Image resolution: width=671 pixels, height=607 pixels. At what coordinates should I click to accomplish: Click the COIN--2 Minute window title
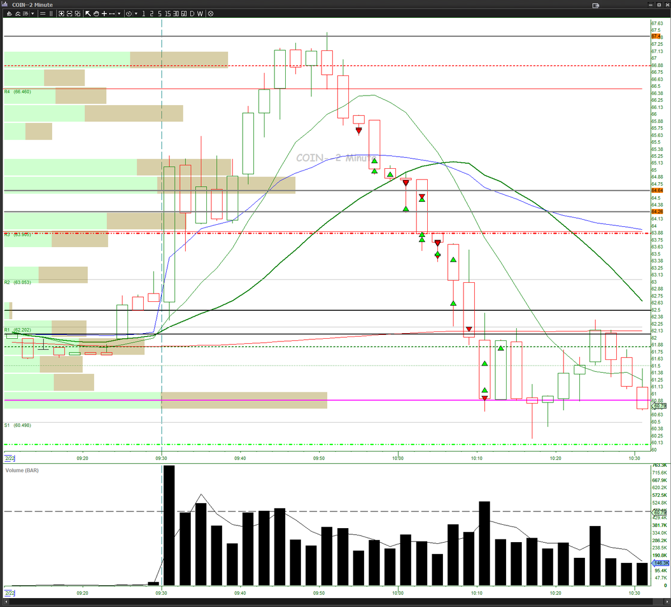(x=32, y=4)
